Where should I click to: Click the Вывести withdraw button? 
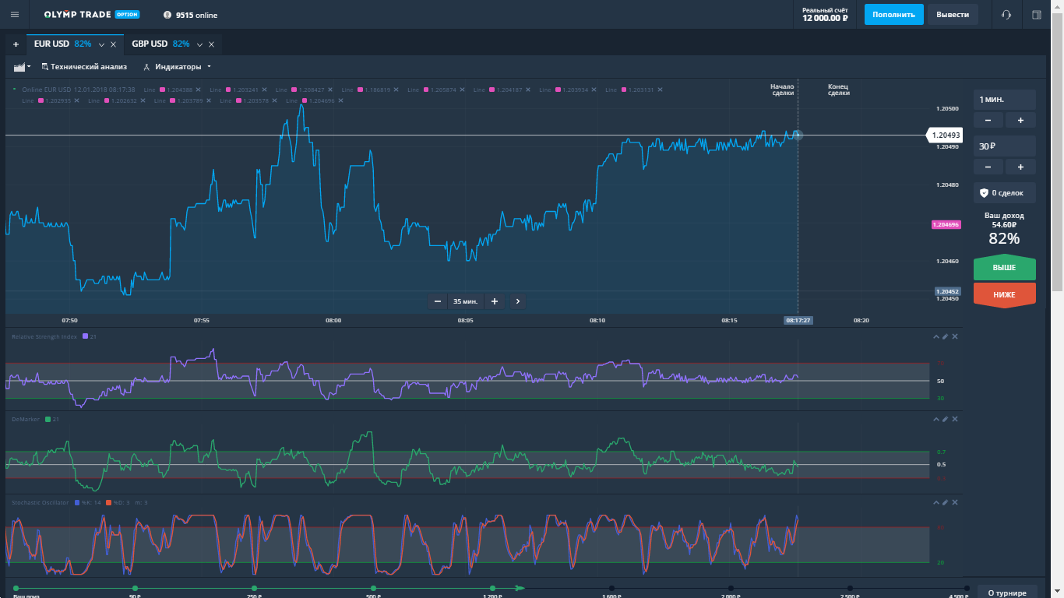pyautogui.click(x=953, y=15)
